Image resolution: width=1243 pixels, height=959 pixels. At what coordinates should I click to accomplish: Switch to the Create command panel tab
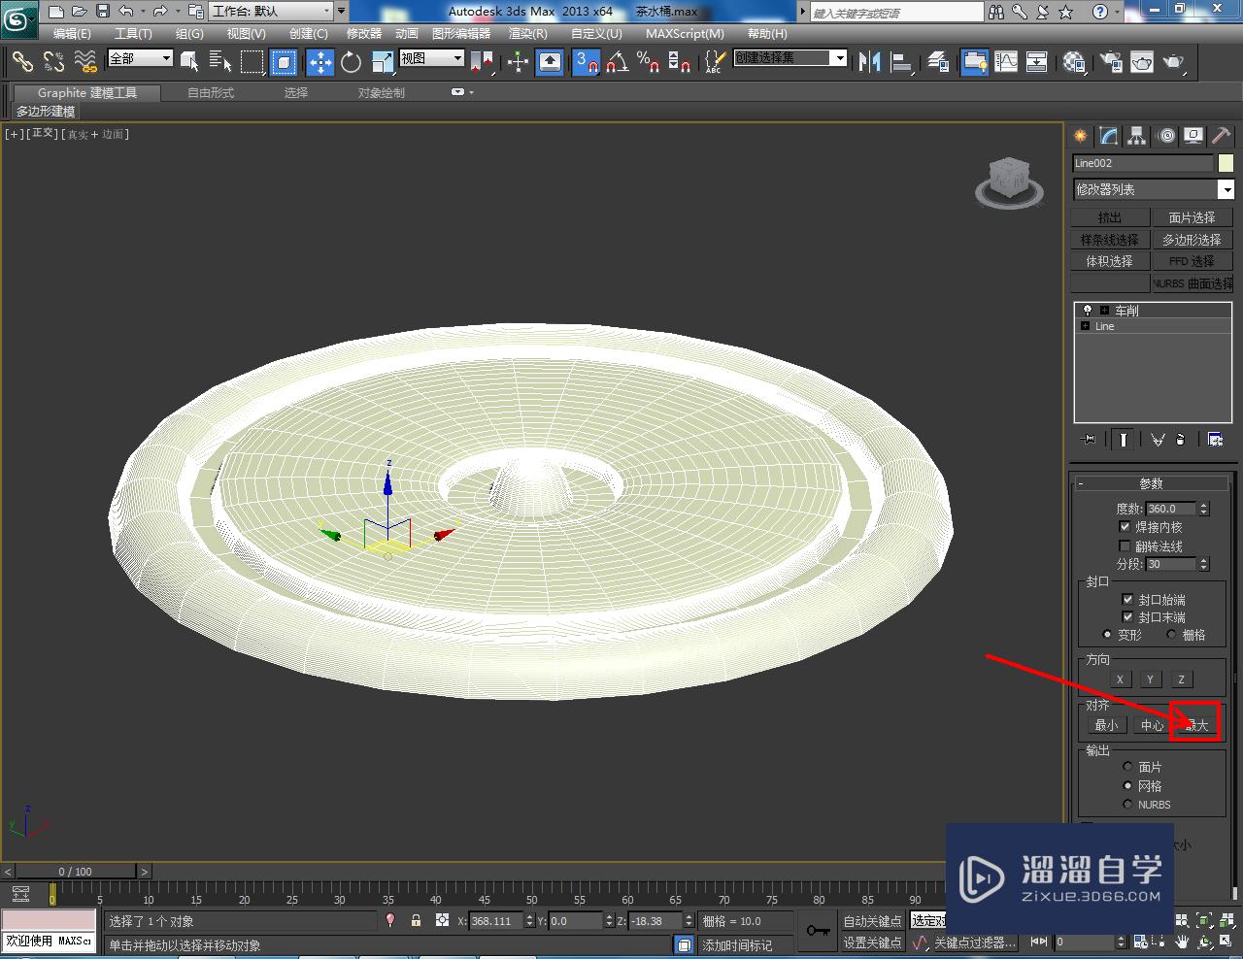click(1080, 136)
